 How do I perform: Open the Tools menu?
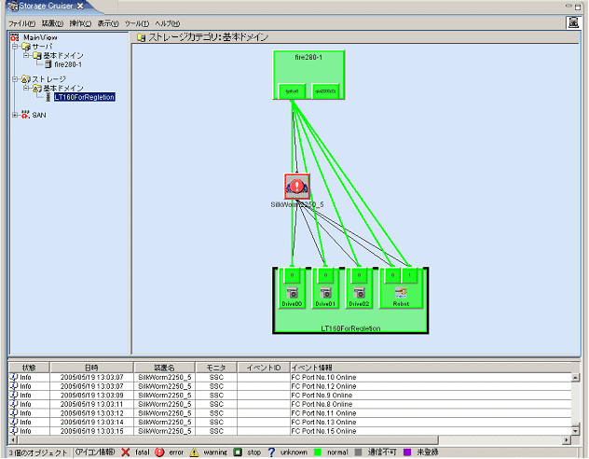pyautogui.click(x=137, y=23)
